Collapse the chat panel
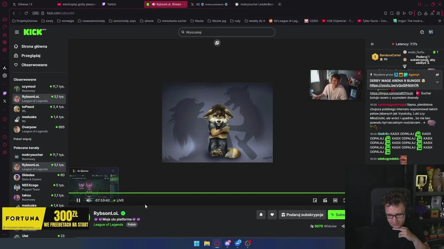The height and width of the screenshot is (249, 444). 372,44
